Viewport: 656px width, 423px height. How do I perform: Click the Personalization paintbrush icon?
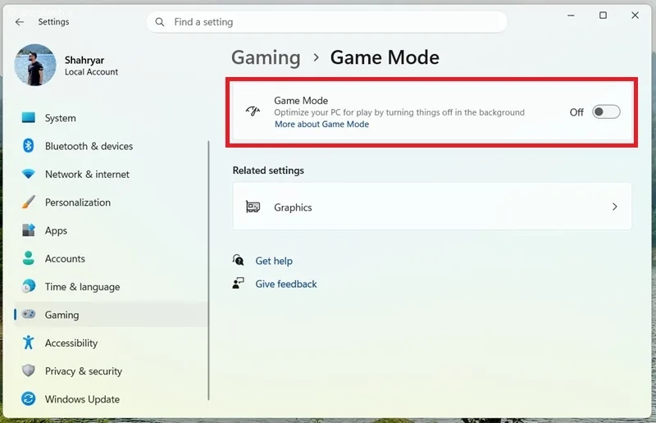[29, 202]
